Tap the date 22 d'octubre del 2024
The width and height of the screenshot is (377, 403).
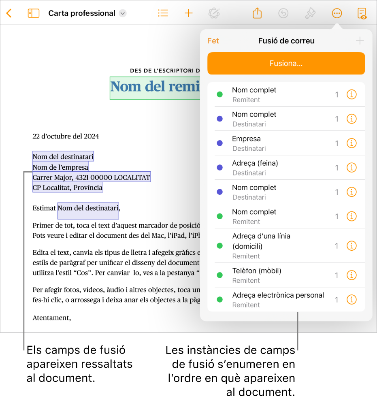(x=66, y=136)
